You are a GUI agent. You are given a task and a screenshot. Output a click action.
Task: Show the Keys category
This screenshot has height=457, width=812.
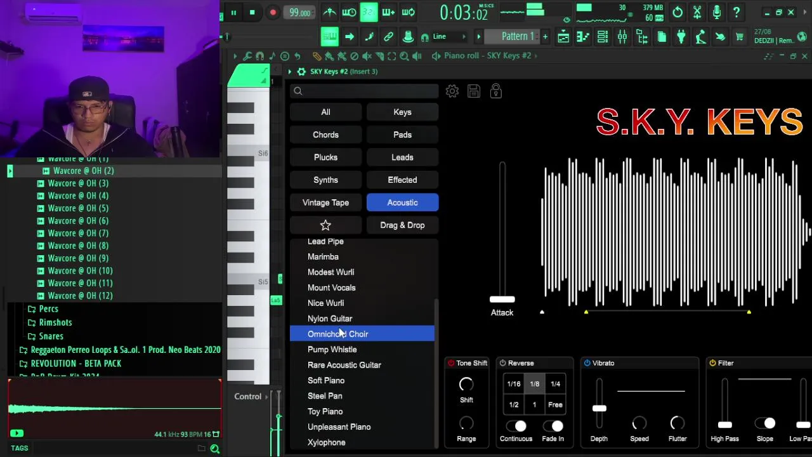[x=402, y=112]
